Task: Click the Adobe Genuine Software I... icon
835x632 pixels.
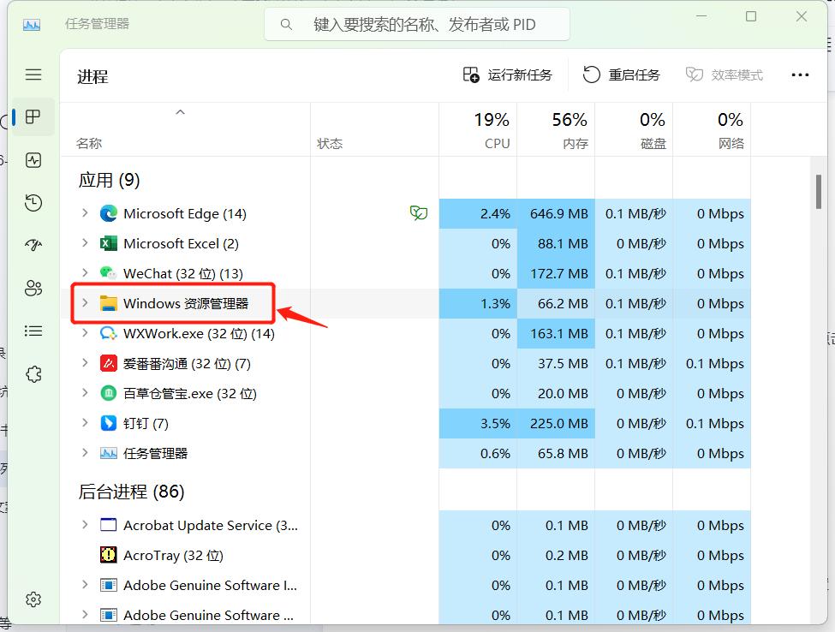Action: (109, 585)
